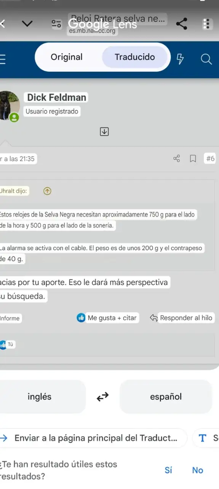Click Me gusta + citar
Screen dimensions: 219x489
pyautogui.click(x=107, y=318)
